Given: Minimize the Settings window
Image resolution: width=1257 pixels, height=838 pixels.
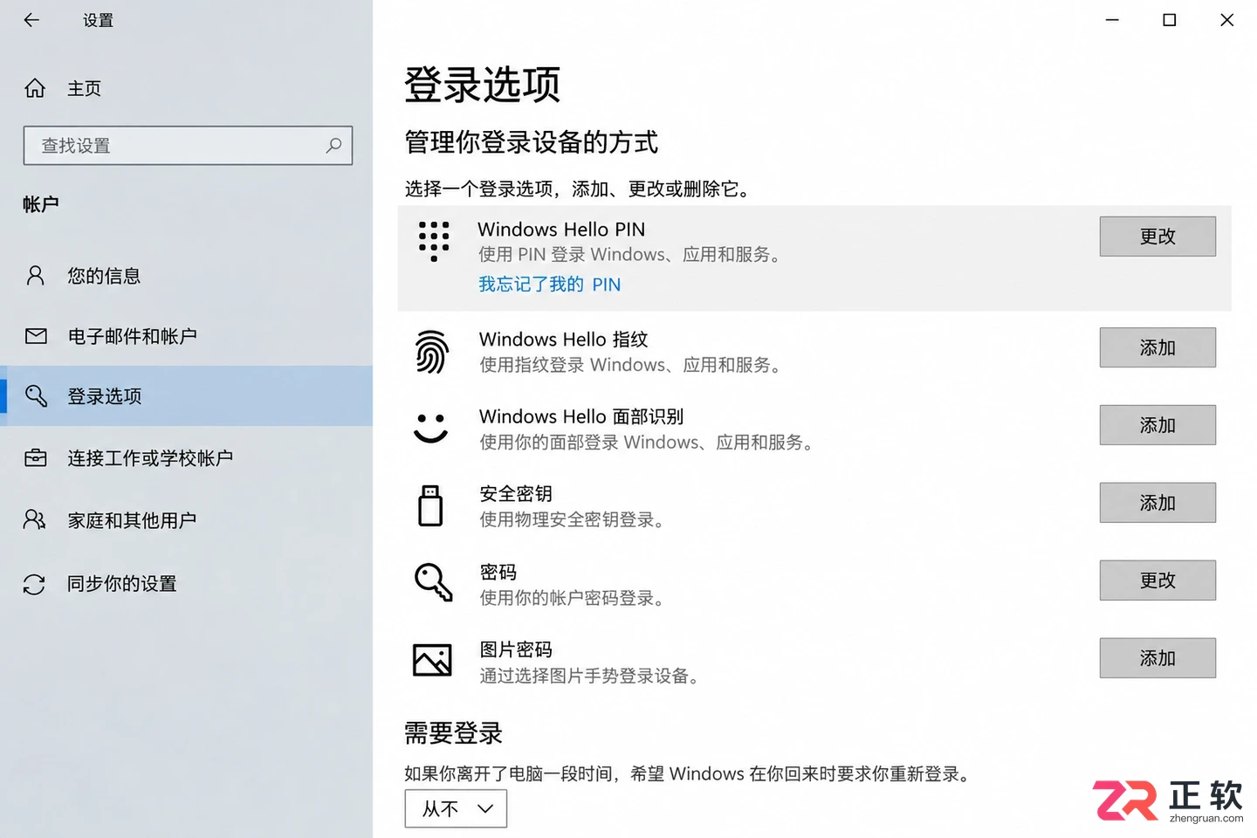Looking at the screenshot, I should click(1112, 19).
